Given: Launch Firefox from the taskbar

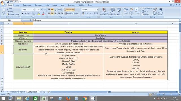Looking at the screenshot, I should [x=68, y=98].
